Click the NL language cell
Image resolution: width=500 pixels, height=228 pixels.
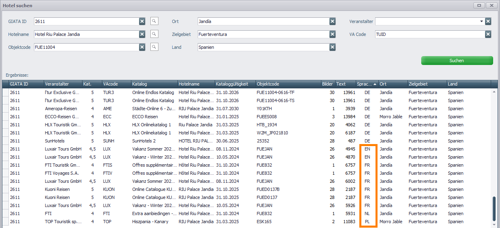click(367, 213)
